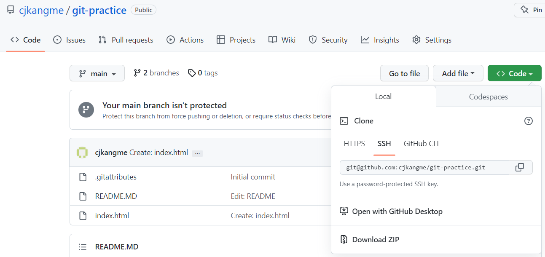Click the cjkangme avatar in the commit bar
Screen dimensions: 545x257
tap(82, 153)
